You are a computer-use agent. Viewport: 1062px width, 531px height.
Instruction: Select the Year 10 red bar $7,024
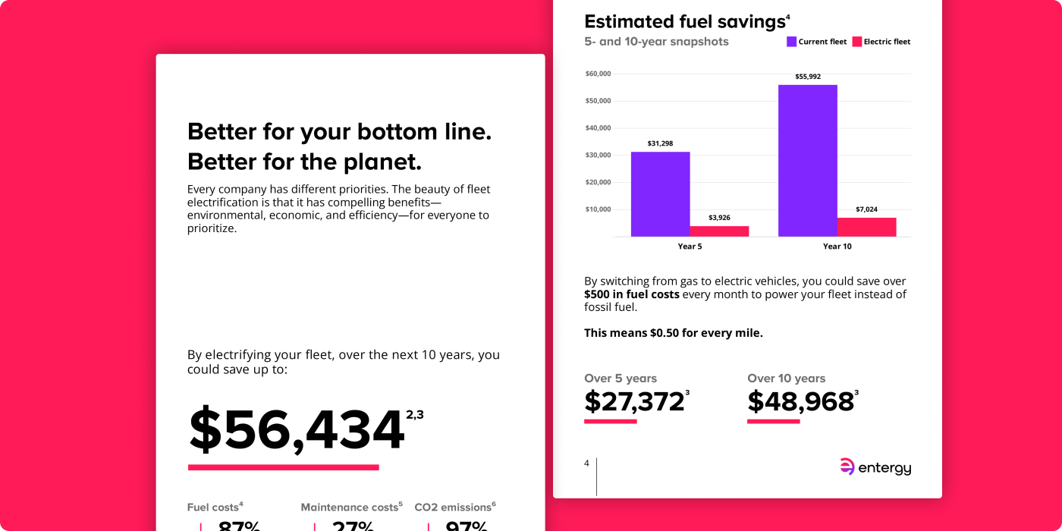pos(867,227)
